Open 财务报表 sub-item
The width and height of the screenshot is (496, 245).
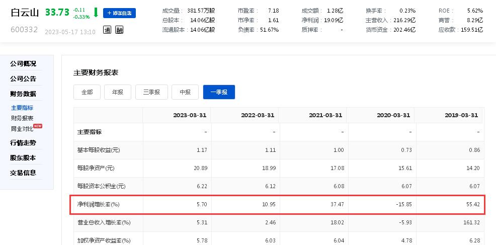coord(22,118)
